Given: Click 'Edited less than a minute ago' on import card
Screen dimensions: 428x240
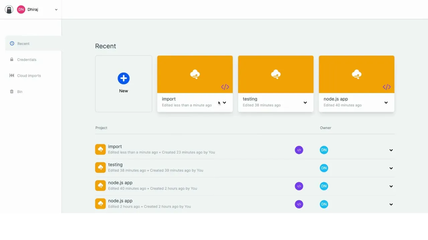Looking at the screenshot, I should [187, 105].
